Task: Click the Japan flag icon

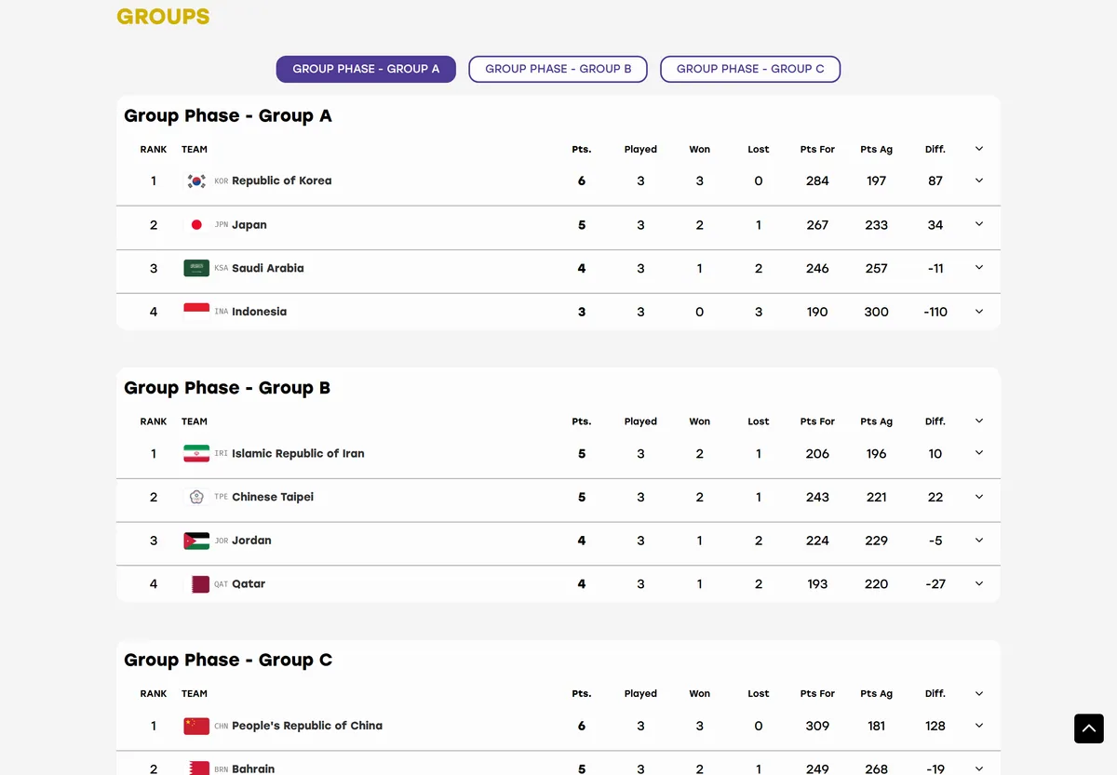Action: [x=196, y=225]
